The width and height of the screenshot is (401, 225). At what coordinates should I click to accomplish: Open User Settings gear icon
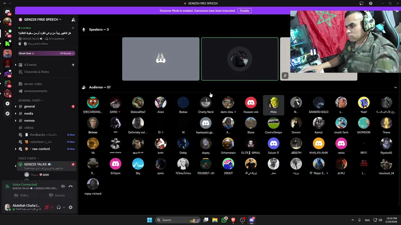[x=70, y=207]
